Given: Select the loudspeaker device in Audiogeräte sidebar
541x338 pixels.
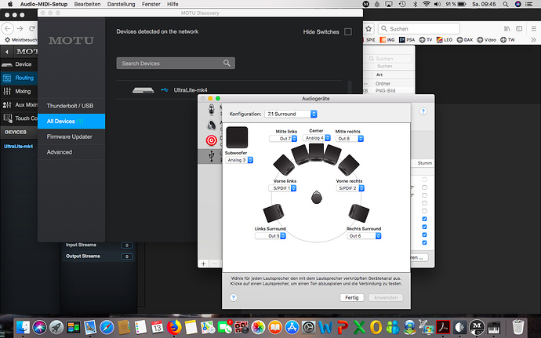Looking at the screenshot, I should tap(211, 125).
